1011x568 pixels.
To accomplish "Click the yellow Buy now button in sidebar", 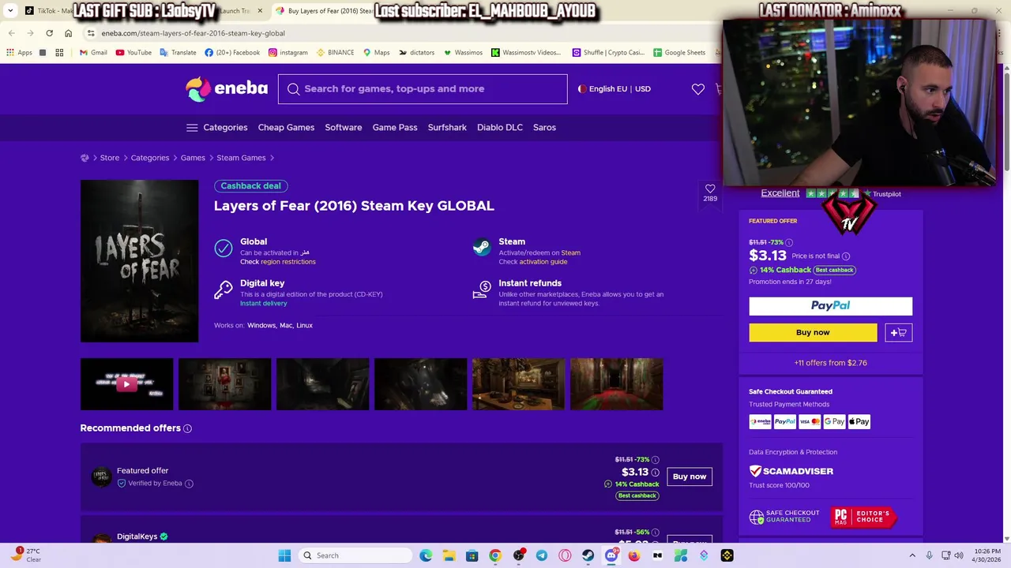I will (813, 333).
